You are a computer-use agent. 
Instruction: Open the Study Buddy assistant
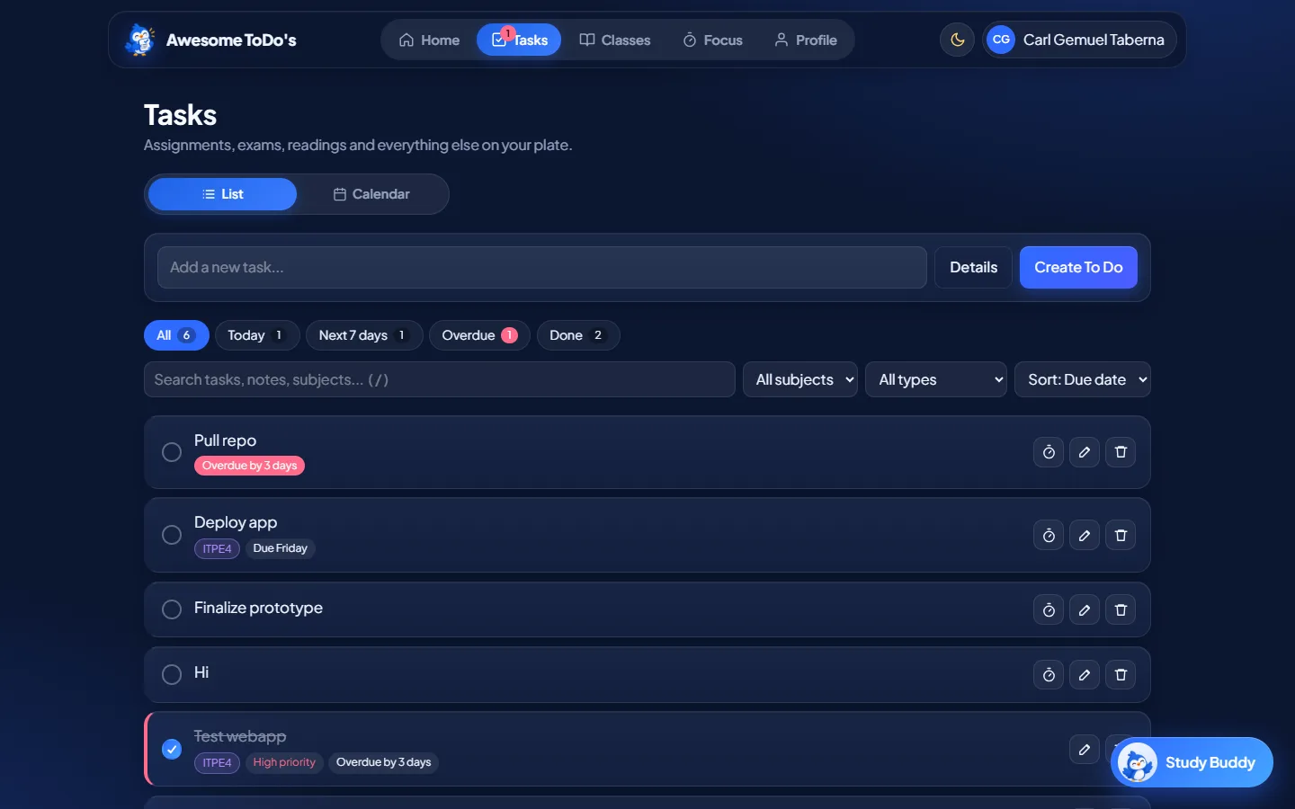click(x=1192, y=762)
